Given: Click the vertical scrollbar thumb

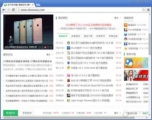Looking at the screenshot, I should point(150,44).
